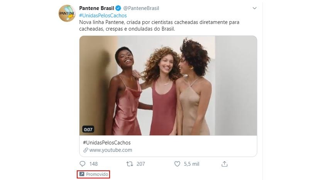Click the Pantene profile avatar
This screenshot has width=318, height=180.
tap(66, 13)
